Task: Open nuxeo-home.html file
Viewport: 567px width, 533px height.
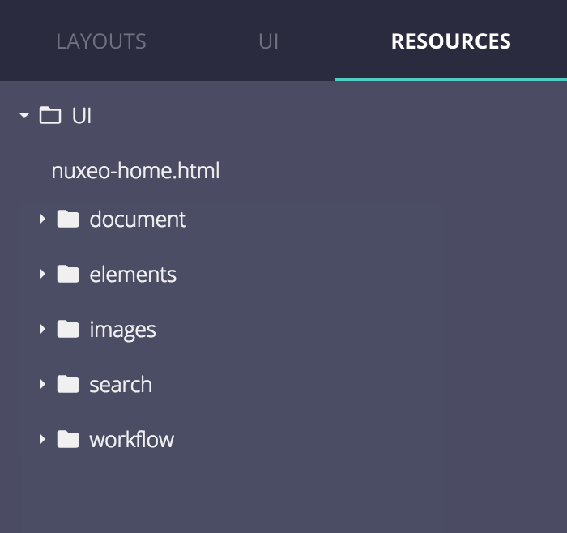Action: point(135,171)
